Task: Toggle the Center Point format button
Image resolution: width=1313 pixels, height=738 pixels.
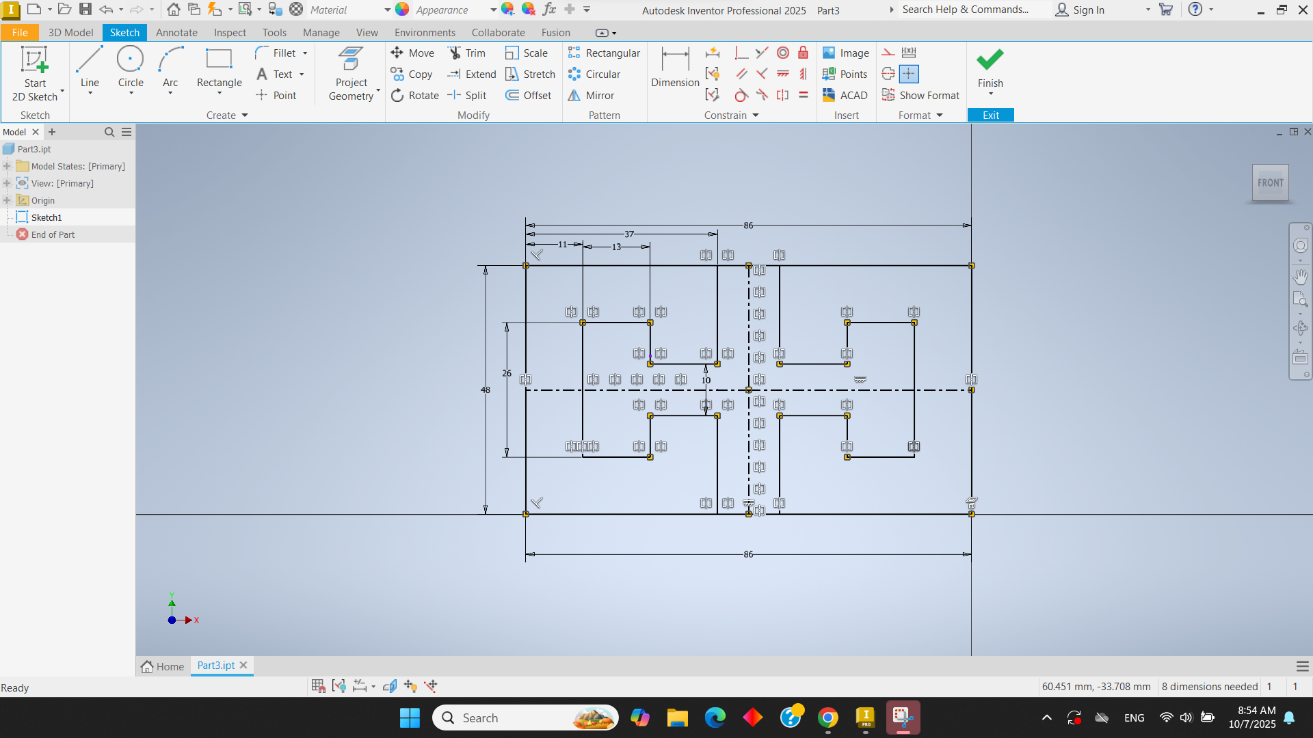Action: tap(909, 74)
